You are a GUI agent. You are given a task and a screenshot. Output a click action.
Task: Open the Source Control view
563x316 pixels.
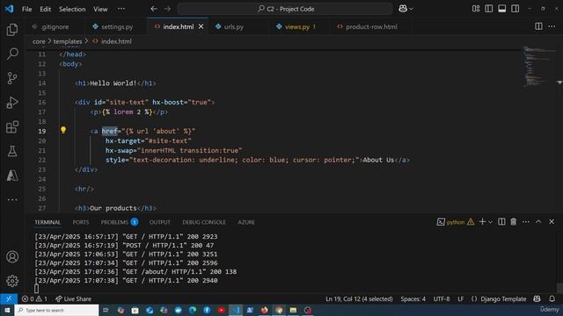point(12,78)
